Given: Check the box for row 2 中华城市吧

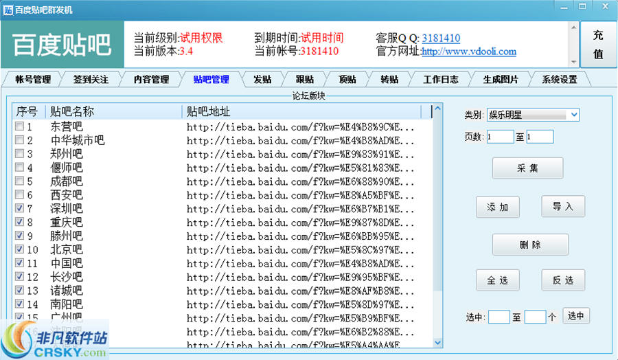Looking at the screenshot, I should tap(19, 140).
